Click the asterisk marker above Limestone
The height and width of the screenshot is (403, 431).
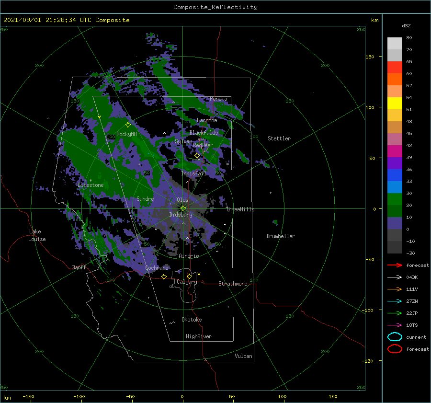pyautogui.click(x=91, y=181)
